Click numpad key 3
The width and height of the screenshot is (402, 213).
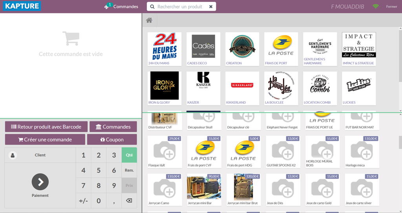point(114,155)
